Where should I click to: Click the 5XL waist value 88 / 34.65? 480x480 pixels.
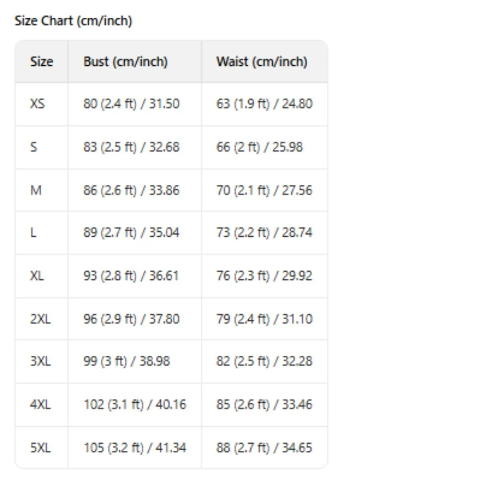point(264,448)
